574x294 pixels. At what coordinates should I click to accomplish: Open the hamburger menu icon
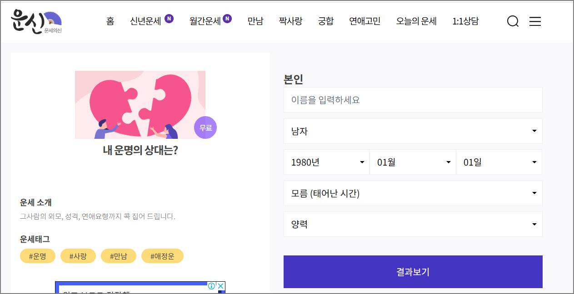pyautogui.click(x=535, y=21)
